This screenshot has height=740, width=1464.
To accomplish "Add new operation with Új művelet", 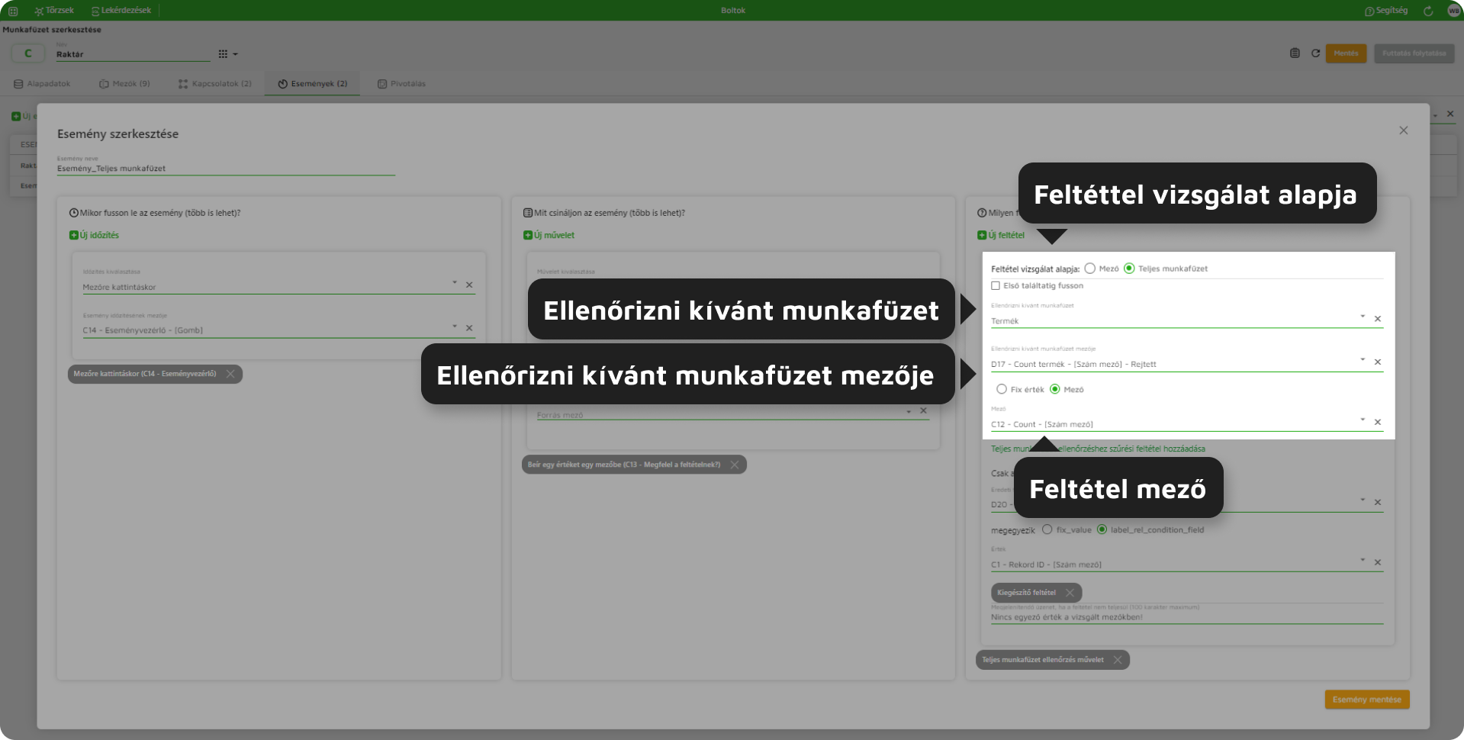I will point(549,235).
